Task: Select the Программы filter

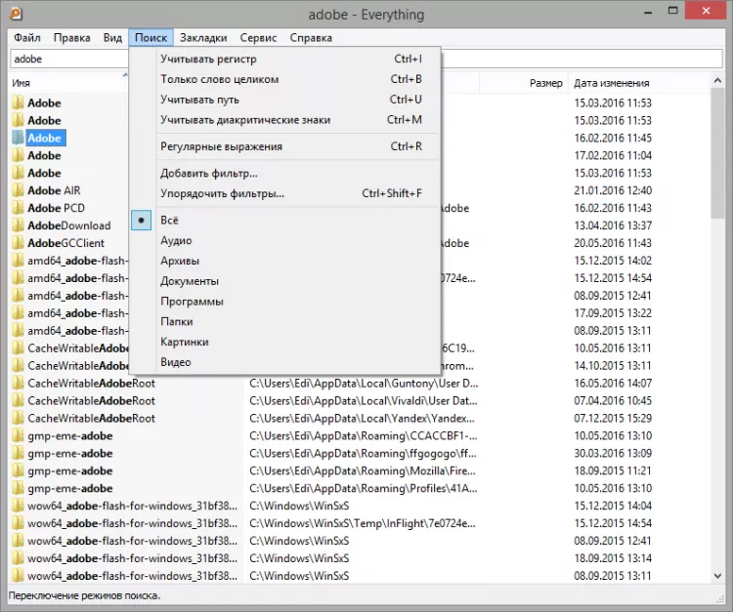Action: point(285,301)
